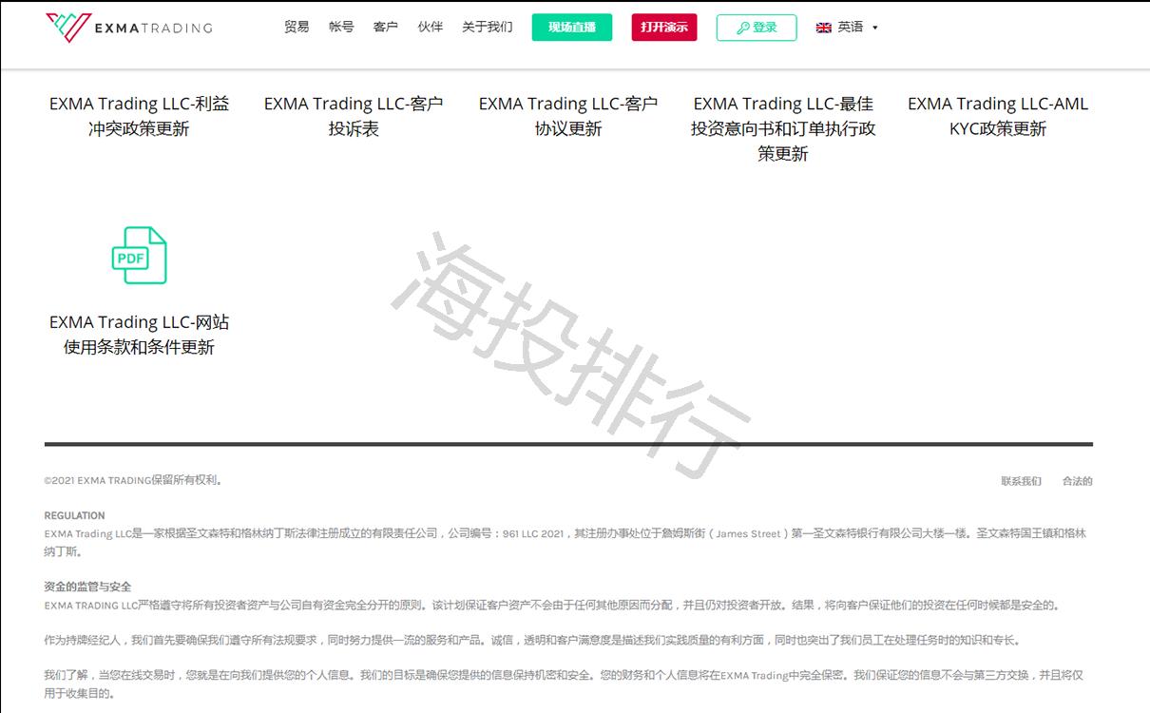
Task: Open EXMA Trading LLC-利益冲突政策更新 document
Action: pyautogui.click(x=140, y=116)
